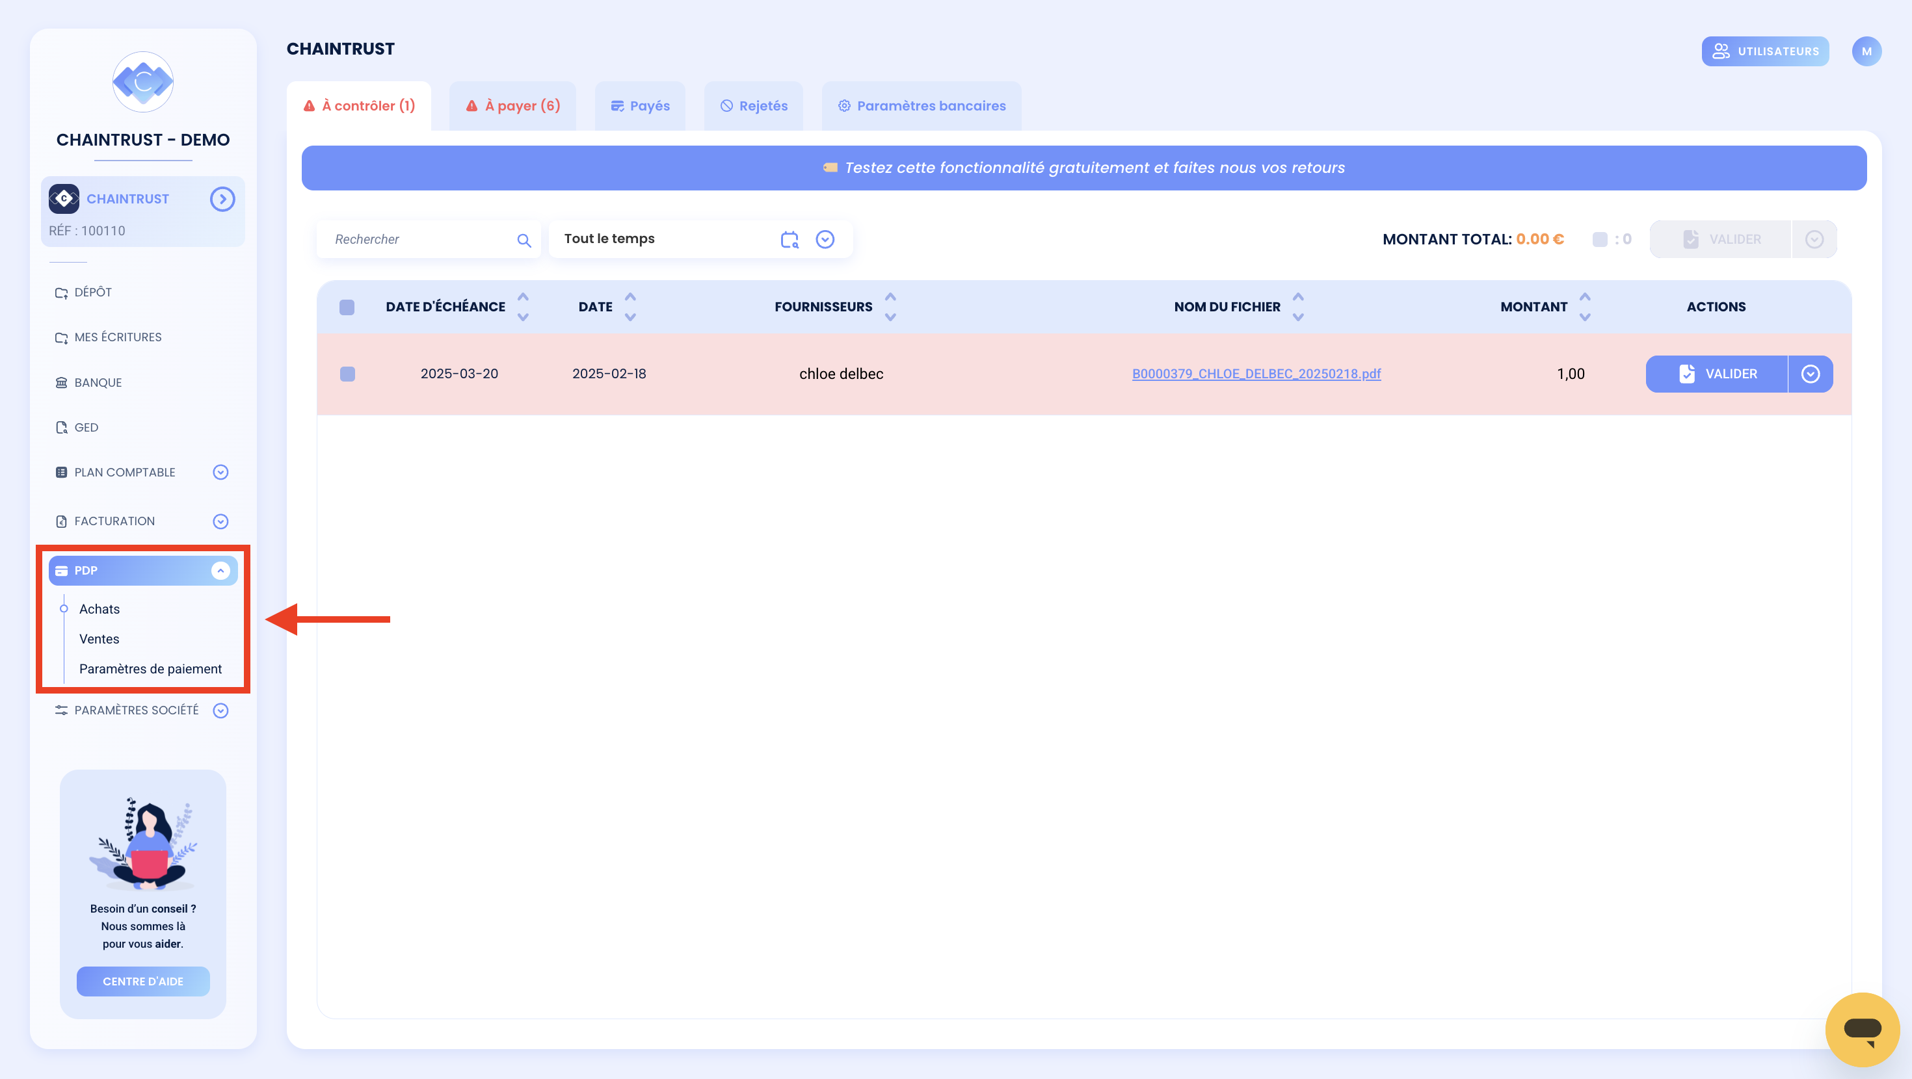The width and height of the screenshot is (1912, 1079).
Task: Switch to the À payer (6) tab
Action: coord(513,105)
